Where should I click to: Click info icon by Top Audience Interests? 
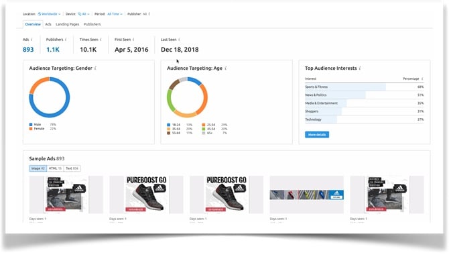(x=360, y=68)
